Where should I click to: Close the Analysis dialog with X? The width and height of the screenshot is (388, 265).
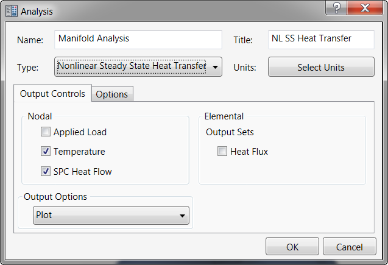coord(365,7)
